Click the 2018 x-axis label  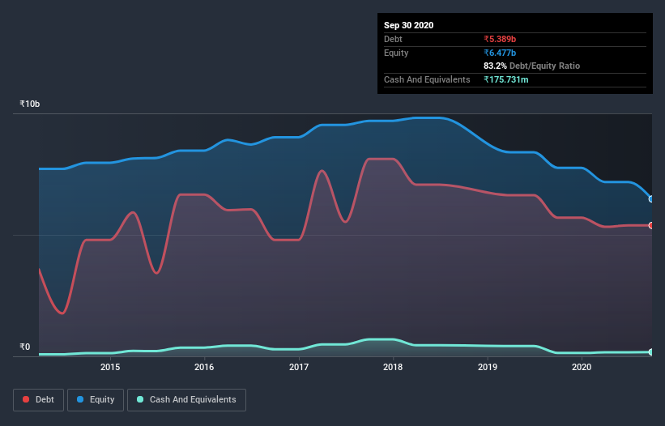(x=393, y=367)
